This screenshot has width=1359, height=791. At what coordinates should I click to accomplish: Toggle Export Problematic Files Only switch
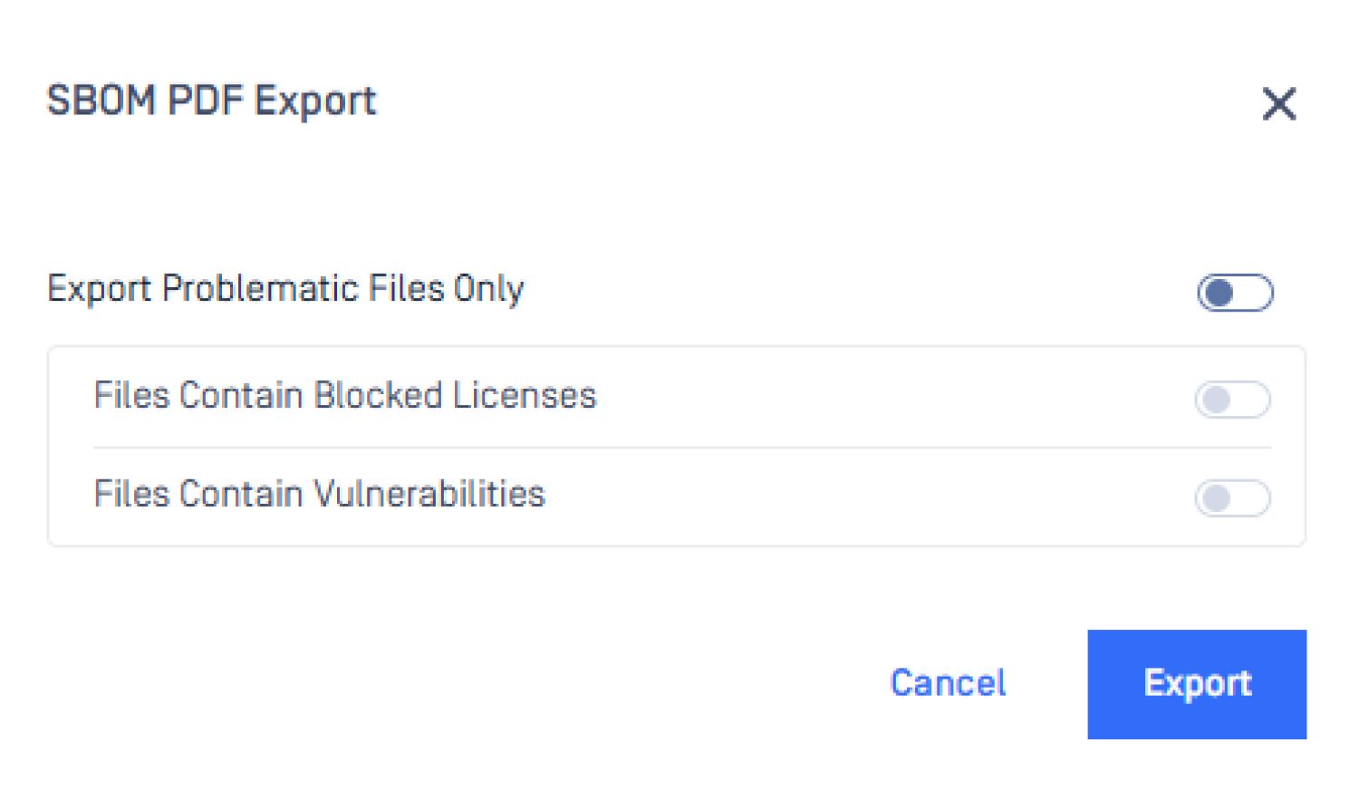(x=1235, y=293)
